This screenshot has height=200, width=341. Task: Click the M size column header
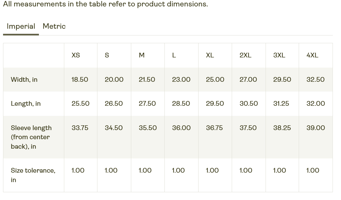pyautogui.click(x=142, y=55)
